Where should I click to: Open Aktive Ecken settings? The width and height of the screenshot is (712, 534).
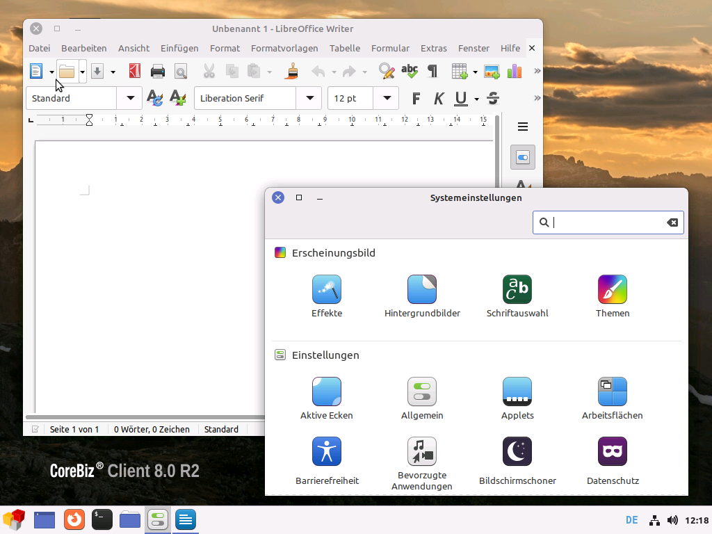click(327, 398)
